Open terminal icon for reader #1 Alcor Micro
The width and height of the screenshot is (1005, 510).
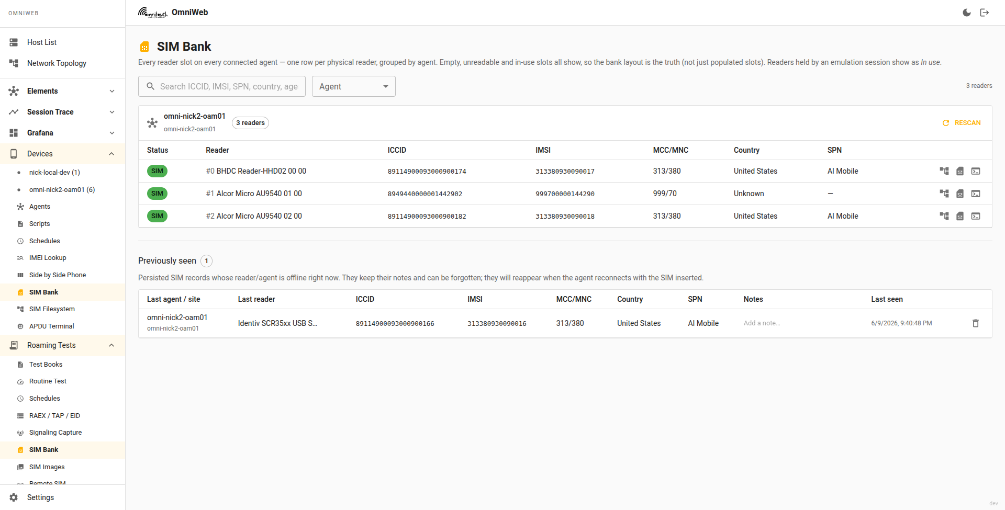pos(976,194)
